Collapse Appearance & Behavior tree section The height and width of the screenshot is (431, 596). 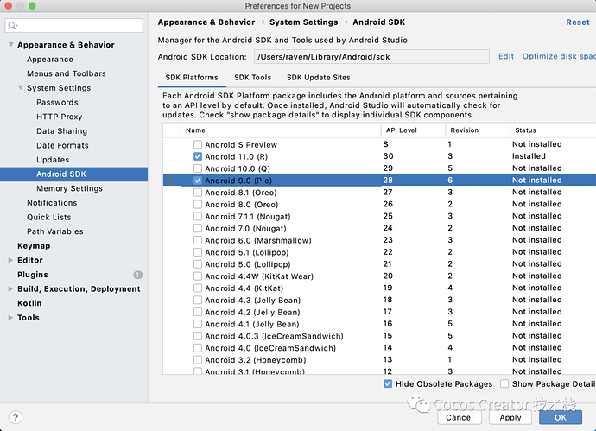pyautogui.click(x=10, y=45)
